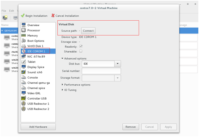Select the Controller USB row label
This screenshot has width=199, height=137.
[x=37, y=98]
